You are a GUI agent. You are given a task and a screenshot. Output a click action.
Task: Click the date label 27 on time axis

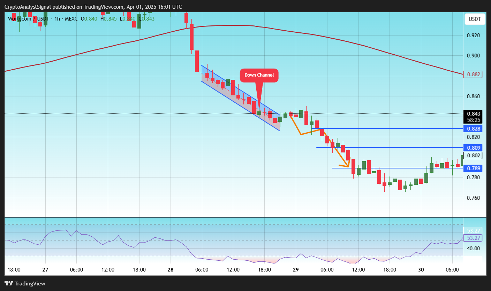point(45,270)
